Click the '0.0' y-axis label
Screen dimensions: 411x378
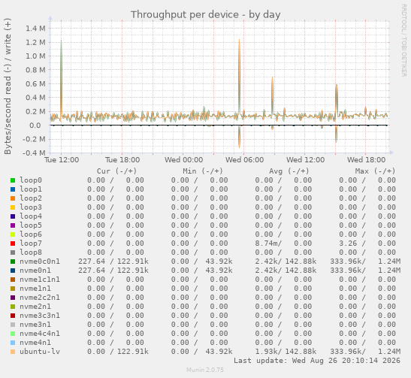(x=35, y=125)
